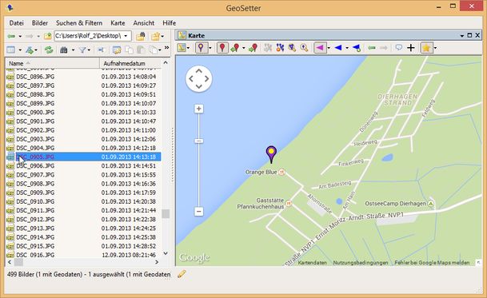This screenshot has width=487, height=298.
Task: Open map type dropdown arrow in Karte toolbar
Action: tap(188, 48)
